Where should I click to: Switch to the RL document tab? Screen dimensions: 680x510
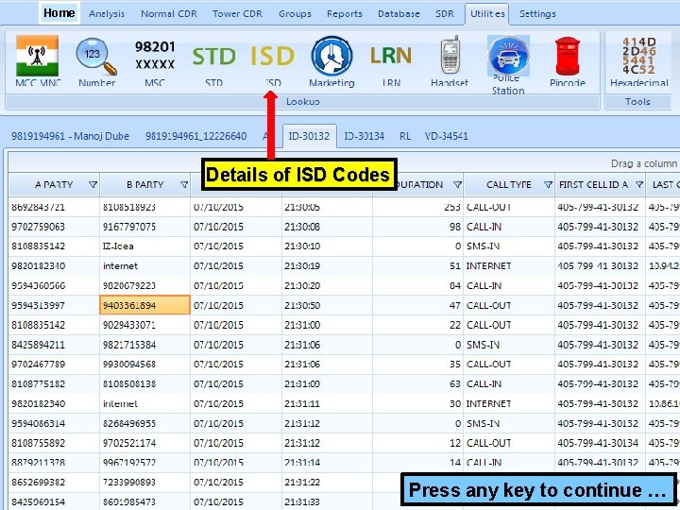click(405, 136)
